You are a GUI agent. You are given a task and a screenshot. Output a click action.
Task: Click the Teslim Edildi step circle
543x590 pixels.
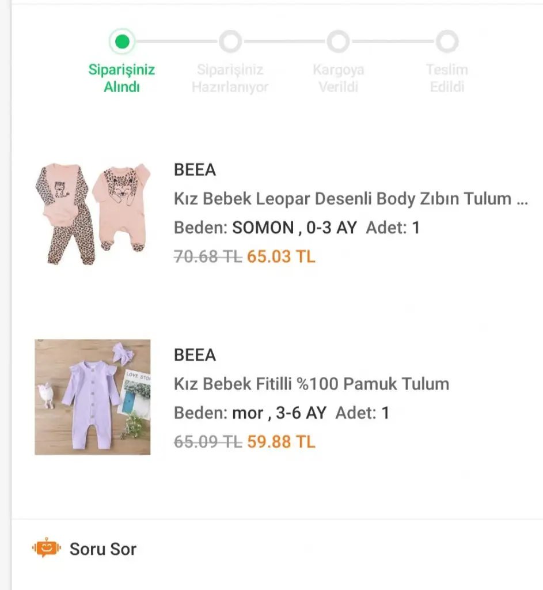pos(446,41)
